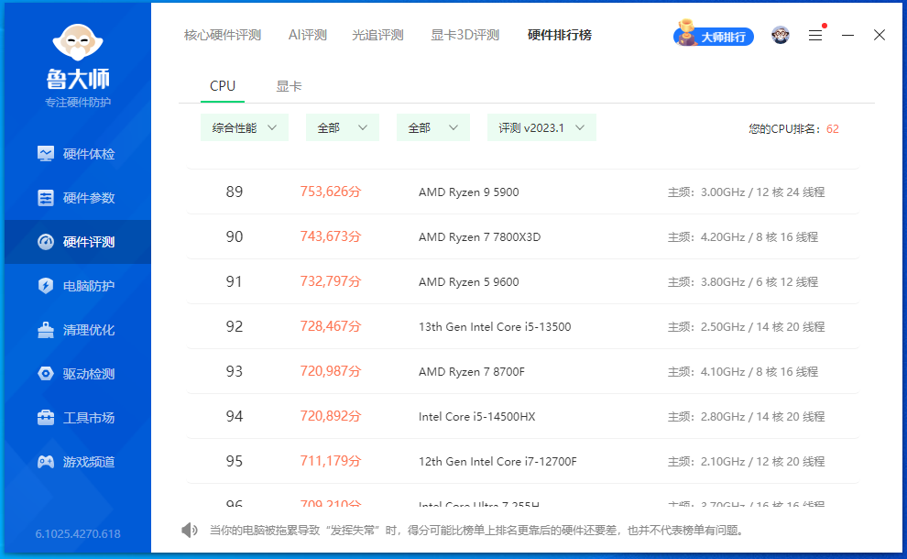Click score 732,797分
The width and height of the screenshot is (907, 559).
coord(331,281)
